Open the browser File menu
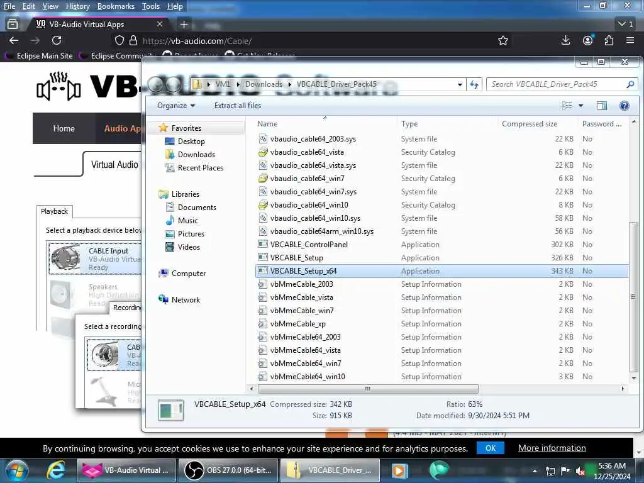 click(9, 6)
